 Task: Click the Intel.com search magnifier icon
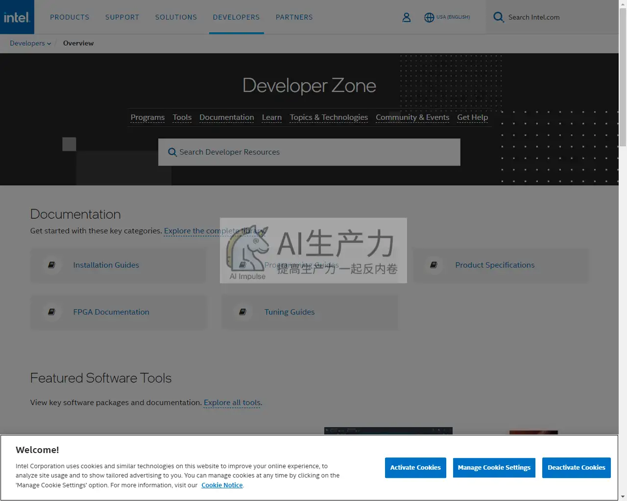tap(499, 17)
